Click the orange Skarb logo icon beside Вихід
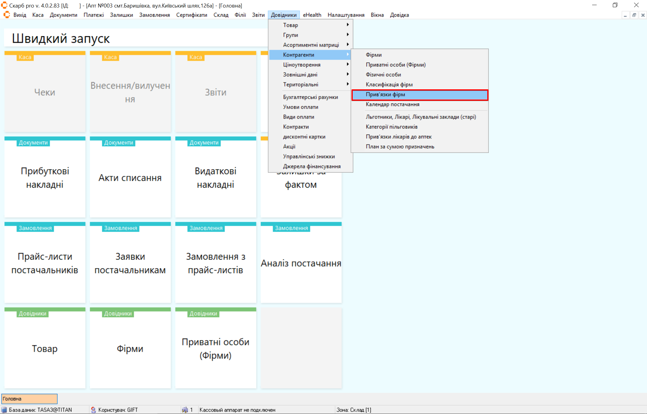Viewport: 647px width, 414px height. tap(6, 15)
